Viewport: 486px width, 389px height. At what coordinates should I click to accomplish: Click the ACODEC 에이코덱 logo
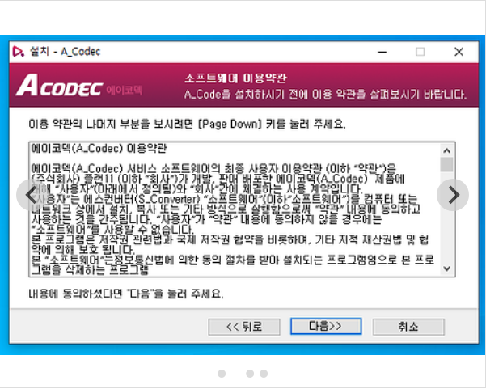[x=79, y=86]
